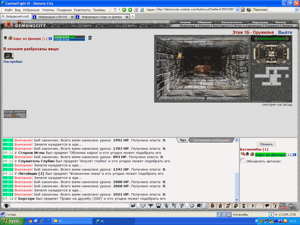
Task: Click the smiley face emoticon button
Action: coord(191,206)
